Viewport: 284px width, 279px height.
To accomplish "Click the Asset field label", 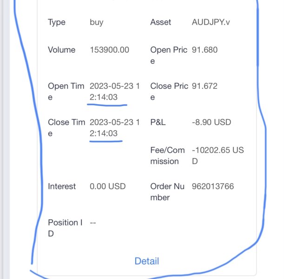I will [x=161, y=22].
